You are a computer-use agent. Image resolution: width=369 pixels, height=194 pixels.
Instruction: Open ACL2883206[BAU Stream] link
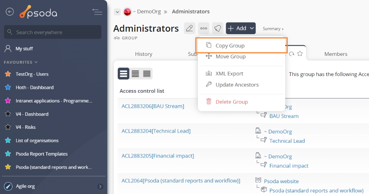click(153, 106)
